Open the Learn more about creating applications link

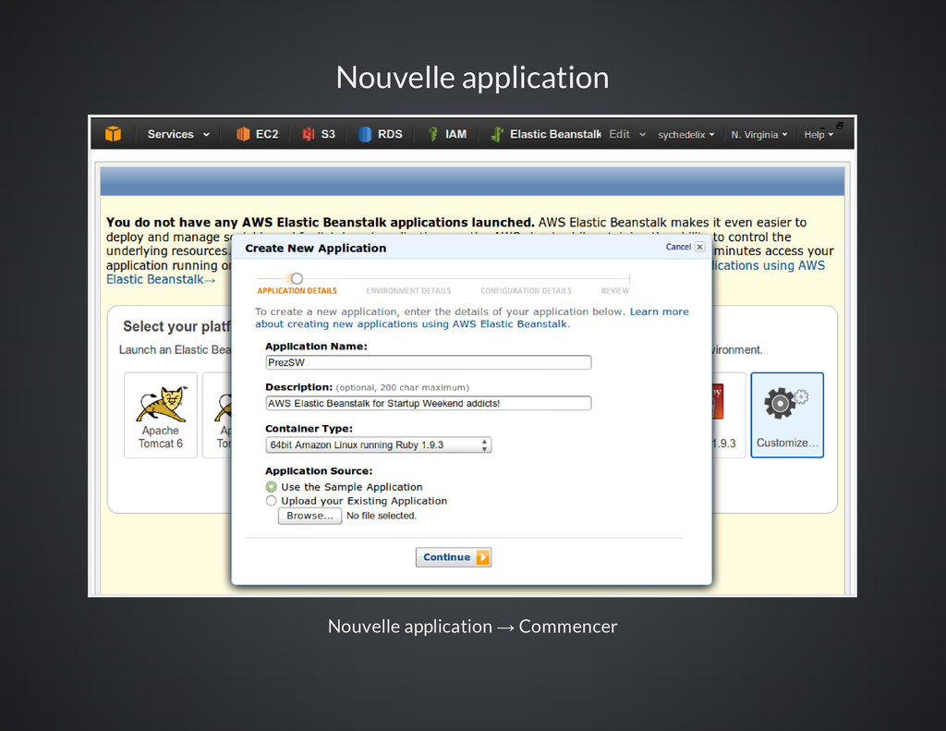pos(472,318)
